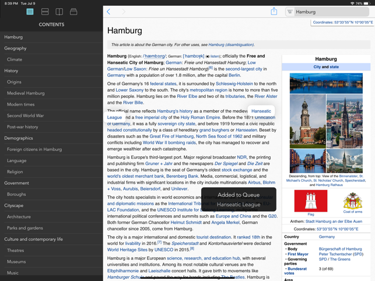The height and width of the screenshot is (281, 375).
Task: Jump to the Geography section in Contents
Action: (51, 48)
